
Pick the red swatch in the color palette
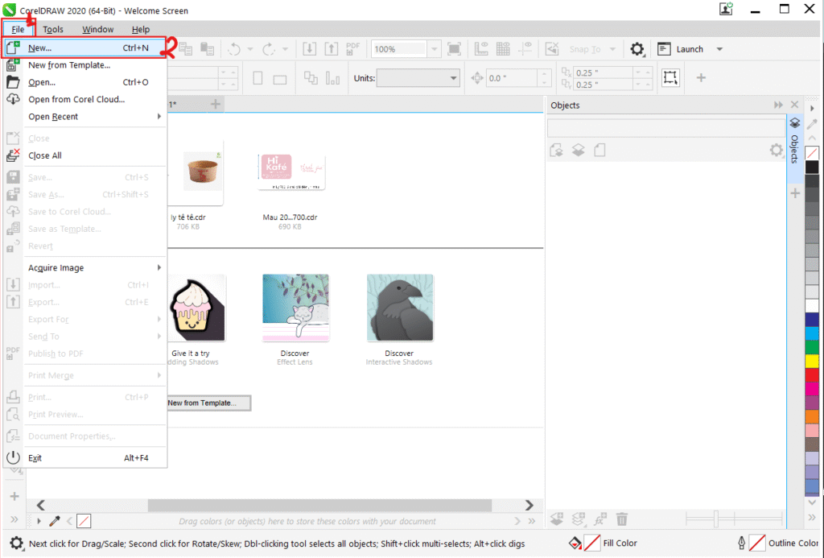click(x=812, y=375)
